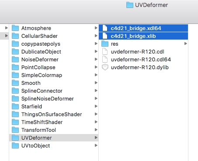Select the NoiseDeformer folder
Image resolution: width=198 pixels, height=161 pixels.
coord(54,60)
